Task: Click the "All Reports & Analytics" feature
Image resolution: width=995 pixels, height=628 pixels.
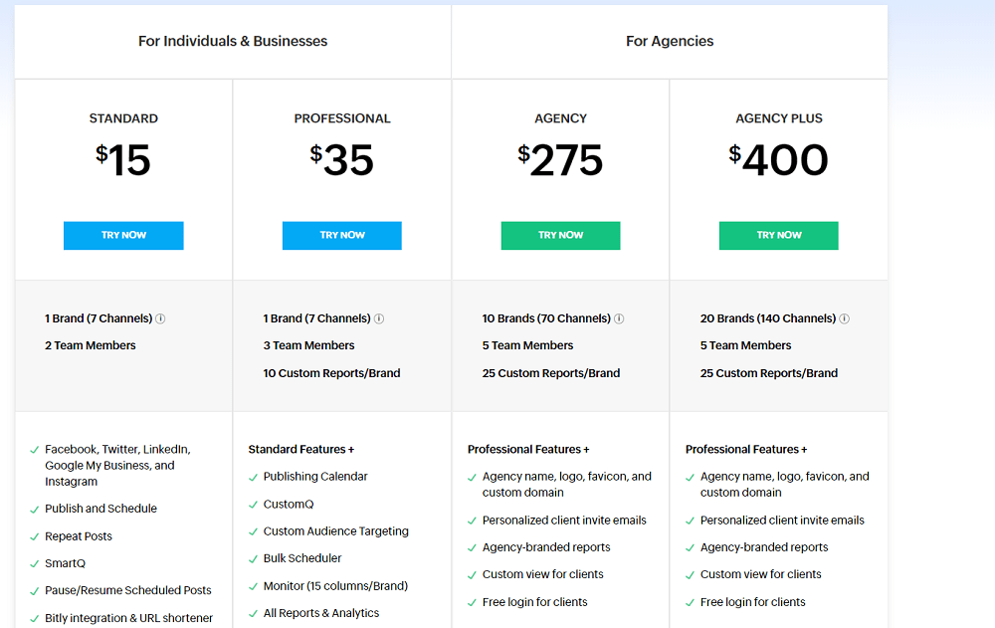Action: click(x=321, y=613)
